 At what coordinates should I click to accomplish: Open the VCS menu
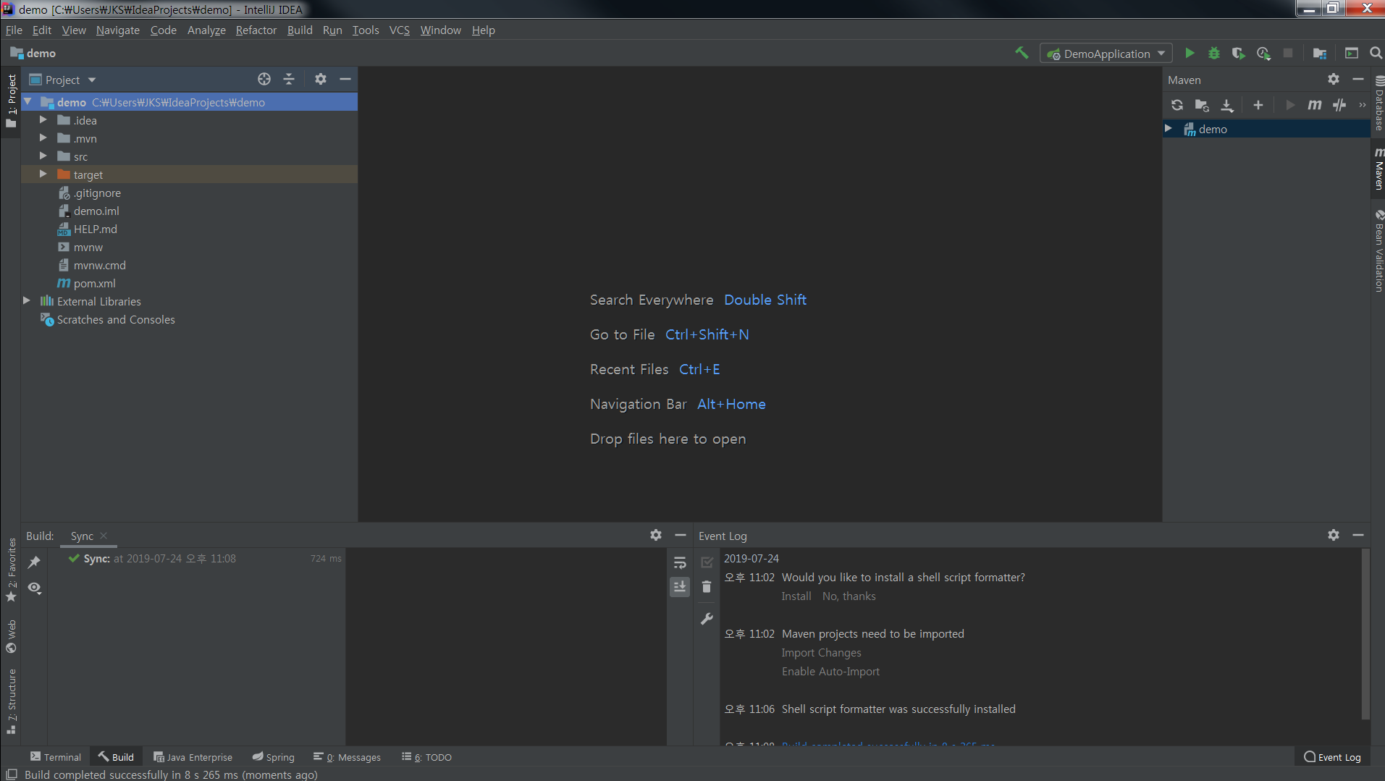pyautogui.click(x=400, y=30)
